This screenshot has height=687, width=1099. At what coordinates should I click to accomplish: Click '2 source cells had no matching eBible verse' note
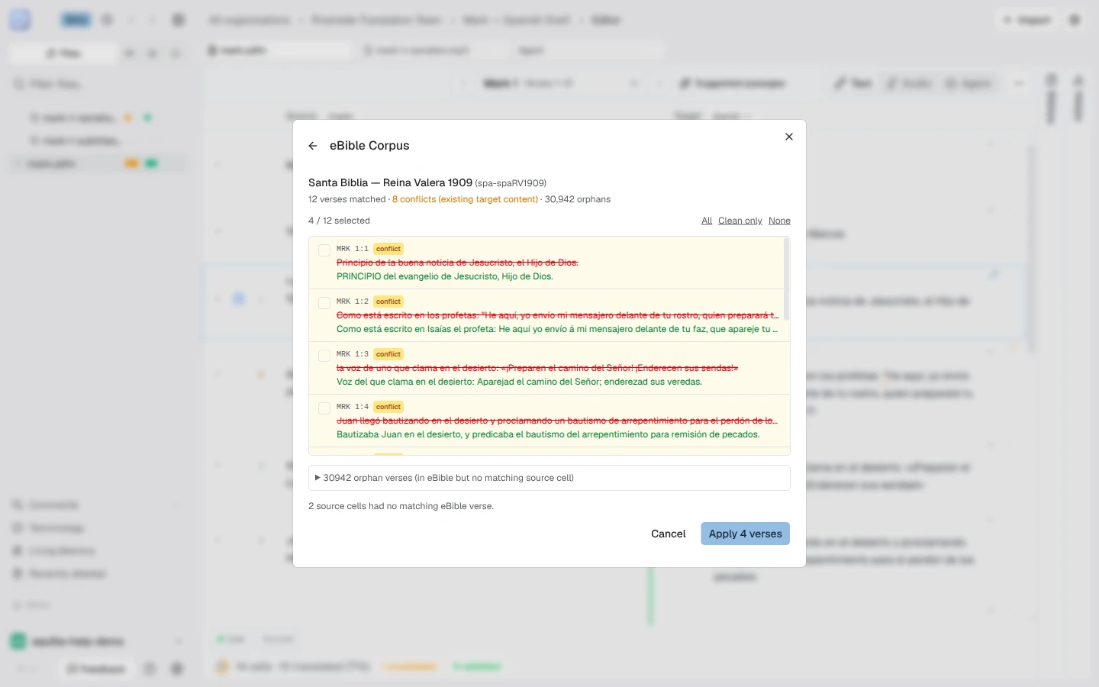coord(401,506)
